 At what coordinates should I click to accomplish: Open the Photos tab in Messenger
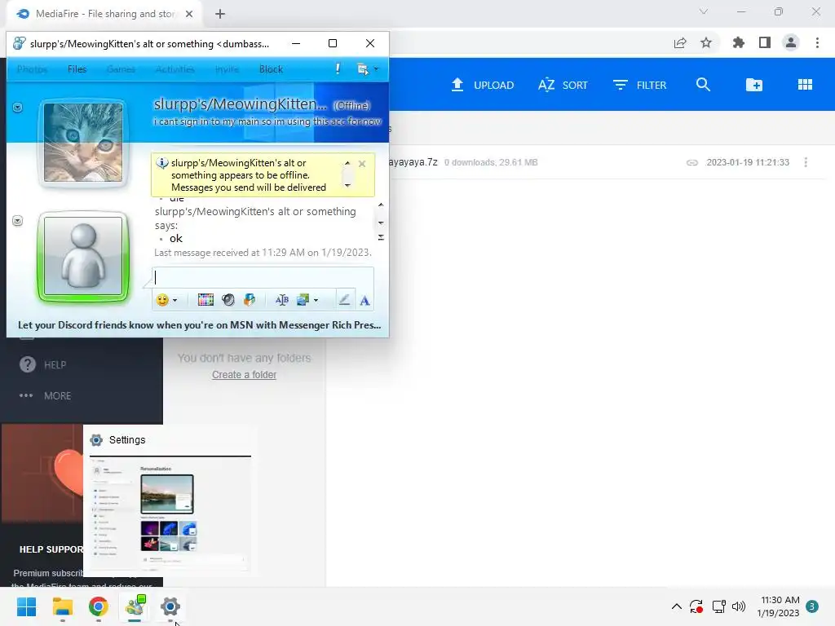point(32,69)
